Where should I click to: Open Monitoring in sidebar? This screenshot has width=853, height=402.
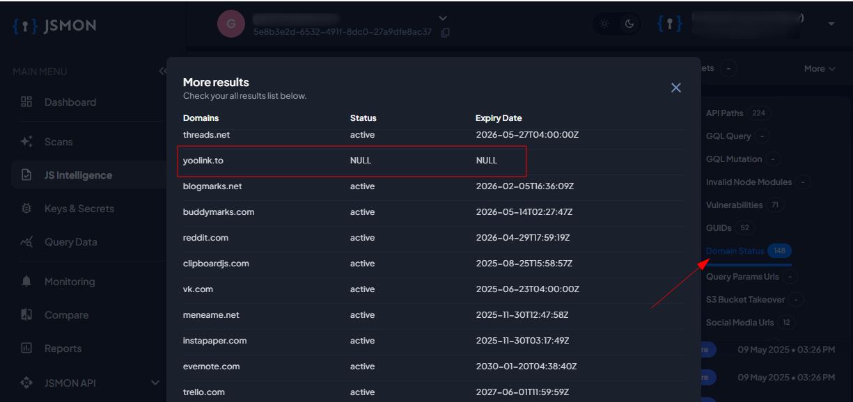(x=70, y=282)
